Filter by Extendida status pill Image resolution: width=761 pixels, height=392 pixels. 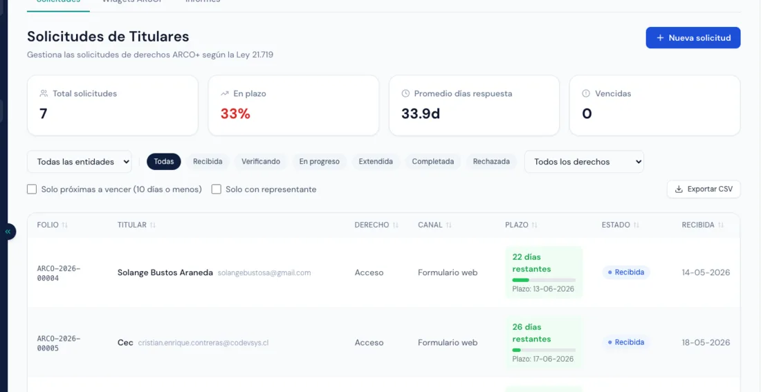click(376, 162)
